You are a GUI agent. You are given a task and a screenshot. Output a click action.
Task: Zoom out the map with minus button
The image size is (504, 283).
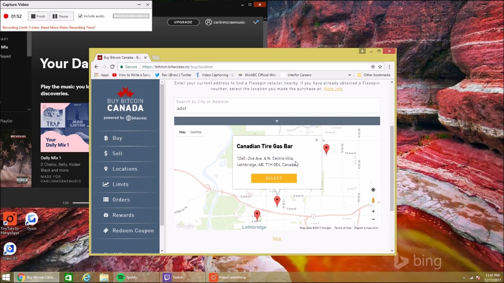tap(373, 219)
